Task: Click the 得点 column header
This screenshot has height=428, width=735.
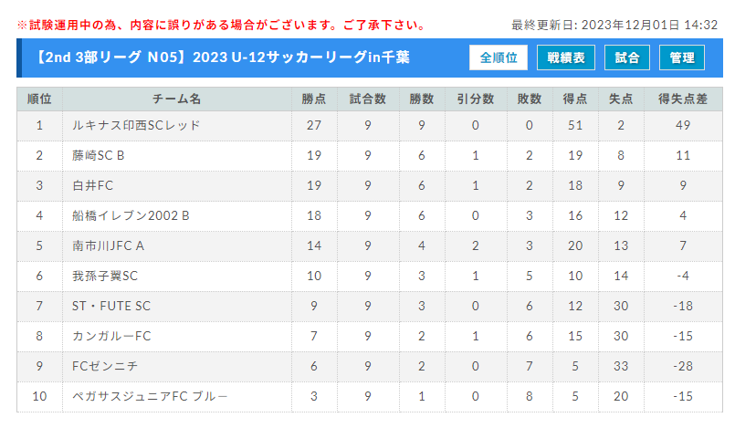Action: pyautogui.click(x=575, y=99)
